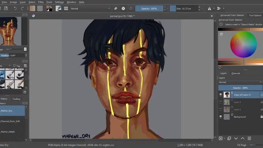Open the brush presets chooser grid icon
The image size is (263, 148).
coord(66,8)
